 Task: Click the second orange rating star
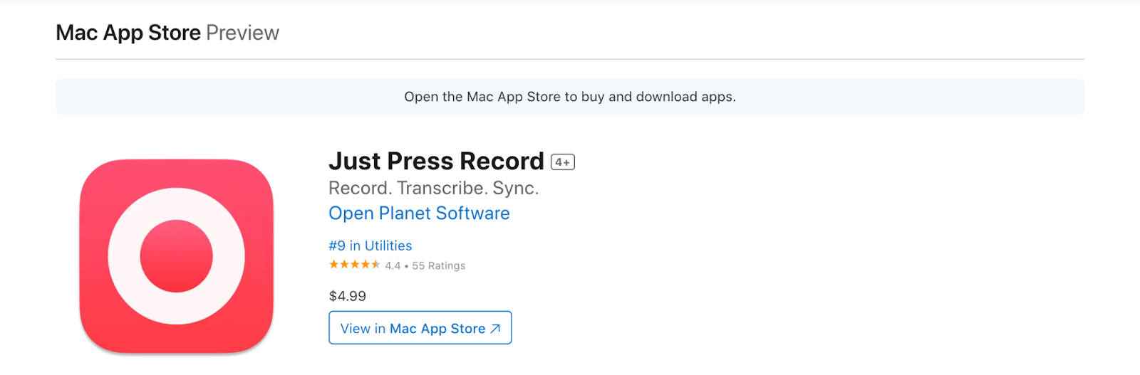click(344, 265)
